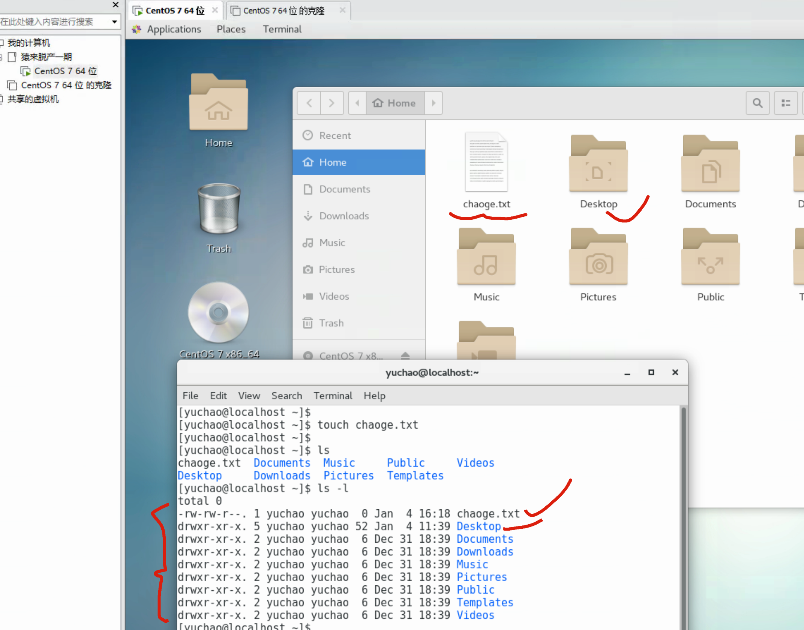Collapse the path bar left arrow
804x630 pixels.
pyautogui.click(x=357, y=103)
